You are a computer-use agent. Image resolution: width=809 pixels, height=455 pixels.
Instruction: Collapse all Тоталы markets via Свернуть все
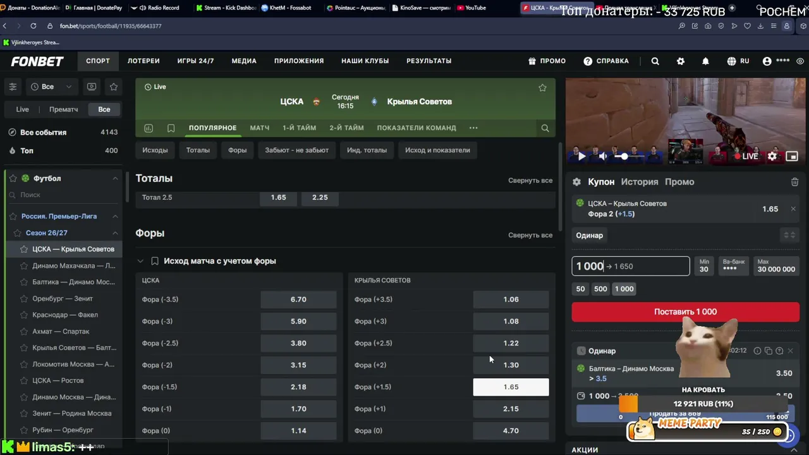tap(530, 180)
